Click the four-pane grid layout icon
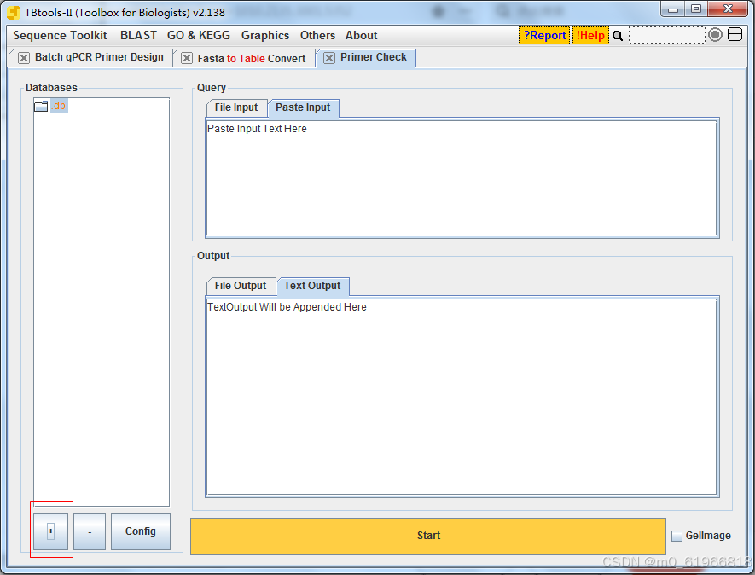The width and height of the screenshot is (755, 575). click(735, 35)
